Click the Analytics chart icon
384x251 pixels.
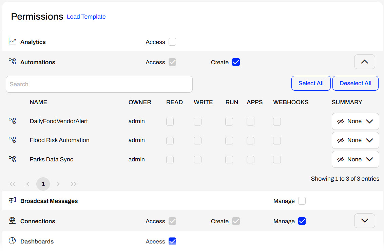point(12,41)
